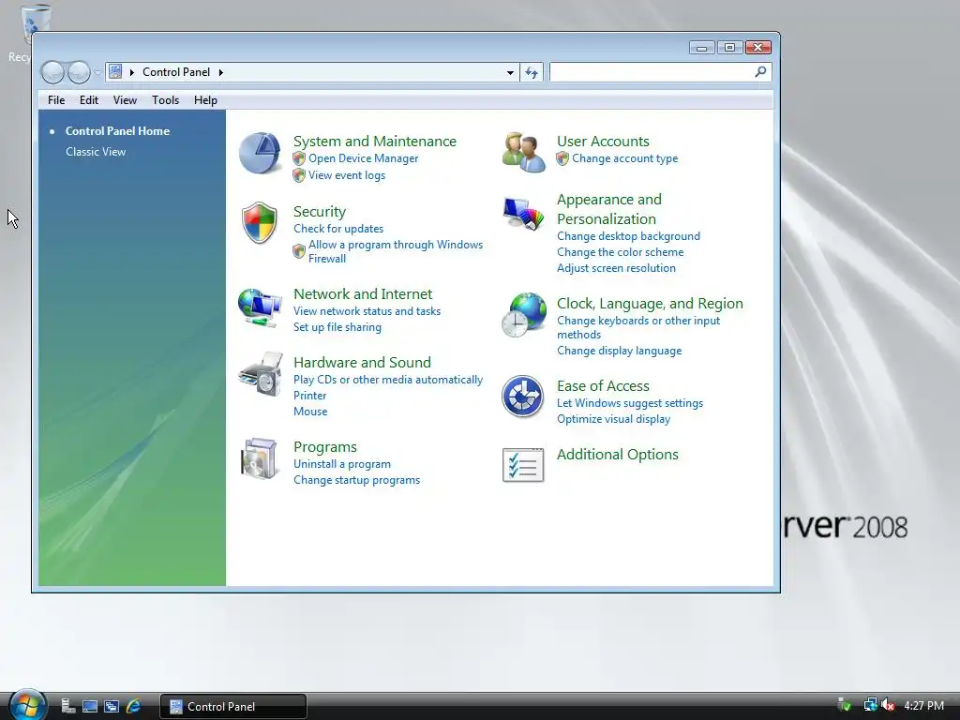This screenshot has height=720, width=960.
Task: Click the Control Panel taskbar button
Action: [233, 706]
